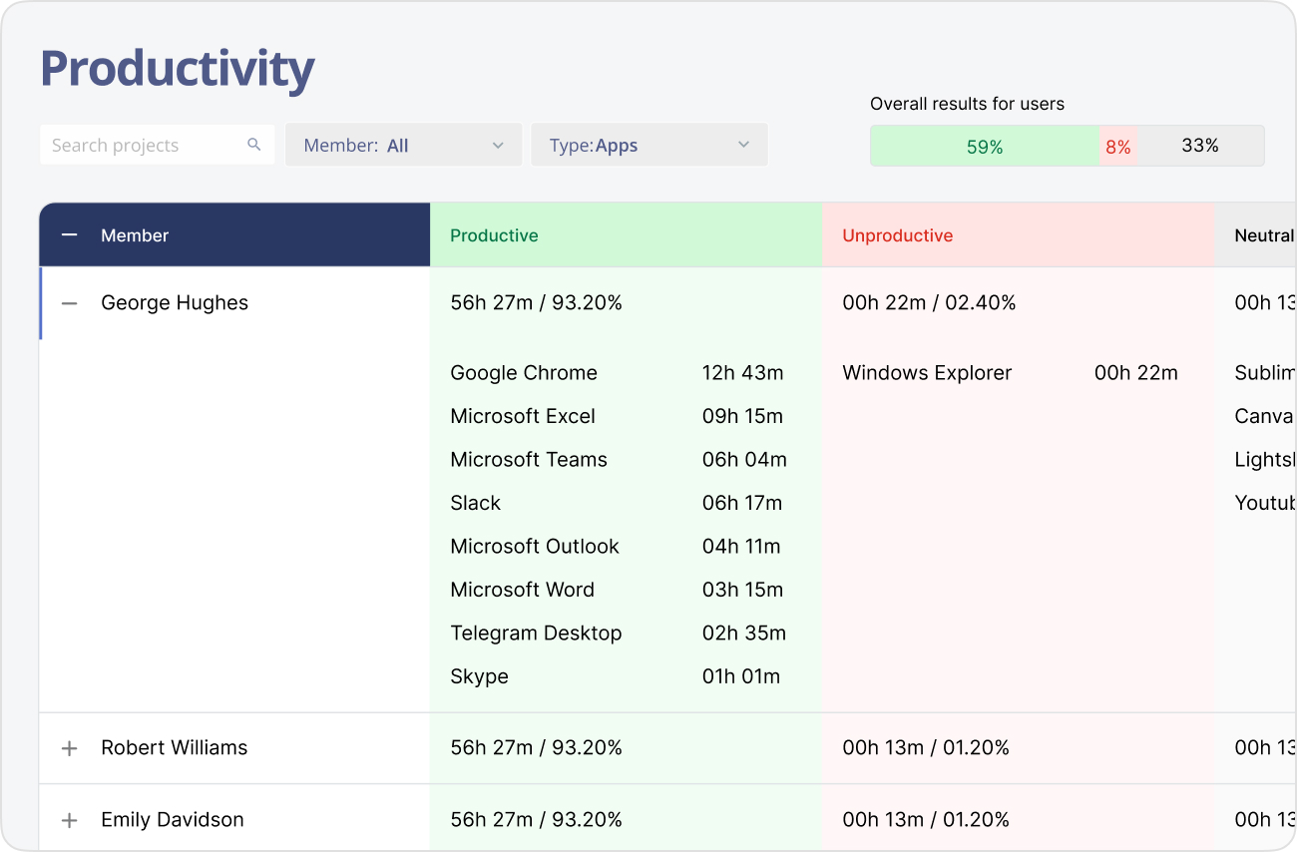Click the Telegram Desktop app entry

coord(536,634)
